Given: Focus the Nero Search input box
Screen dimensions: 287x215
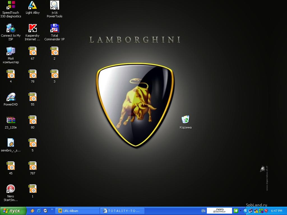Looking at the screenshot, I should click(x=219, y=211).
